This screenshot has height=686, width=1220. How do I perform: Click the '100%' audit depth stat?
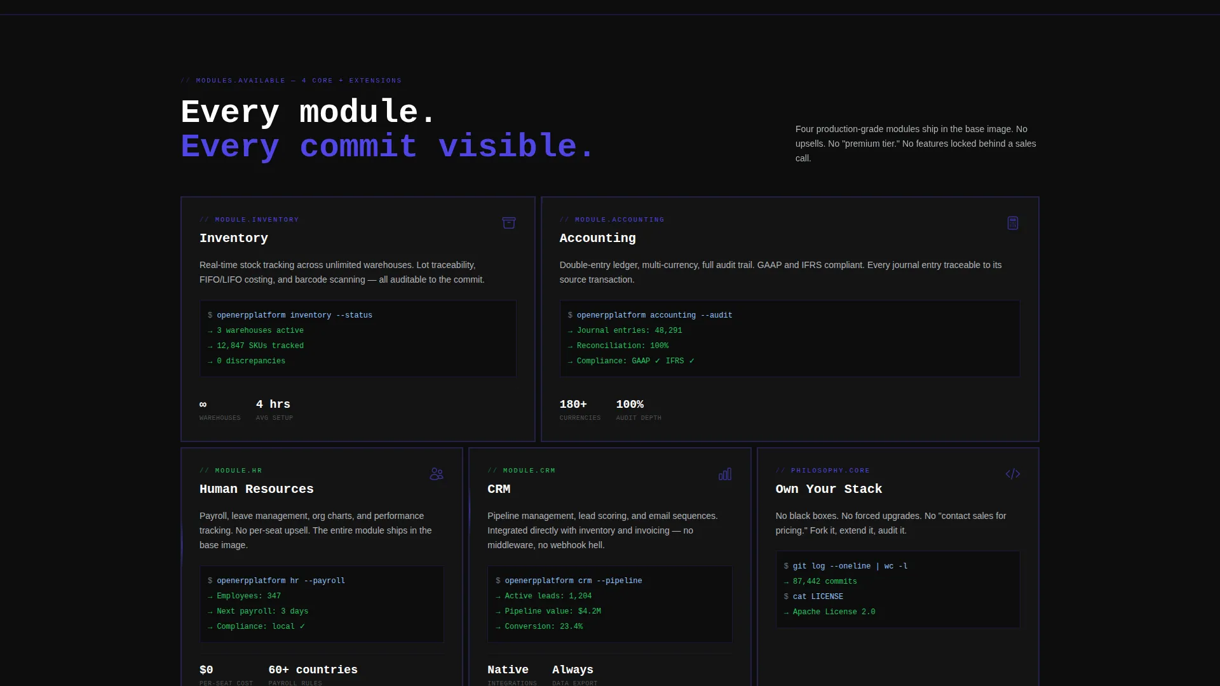(x=639, y=410)
